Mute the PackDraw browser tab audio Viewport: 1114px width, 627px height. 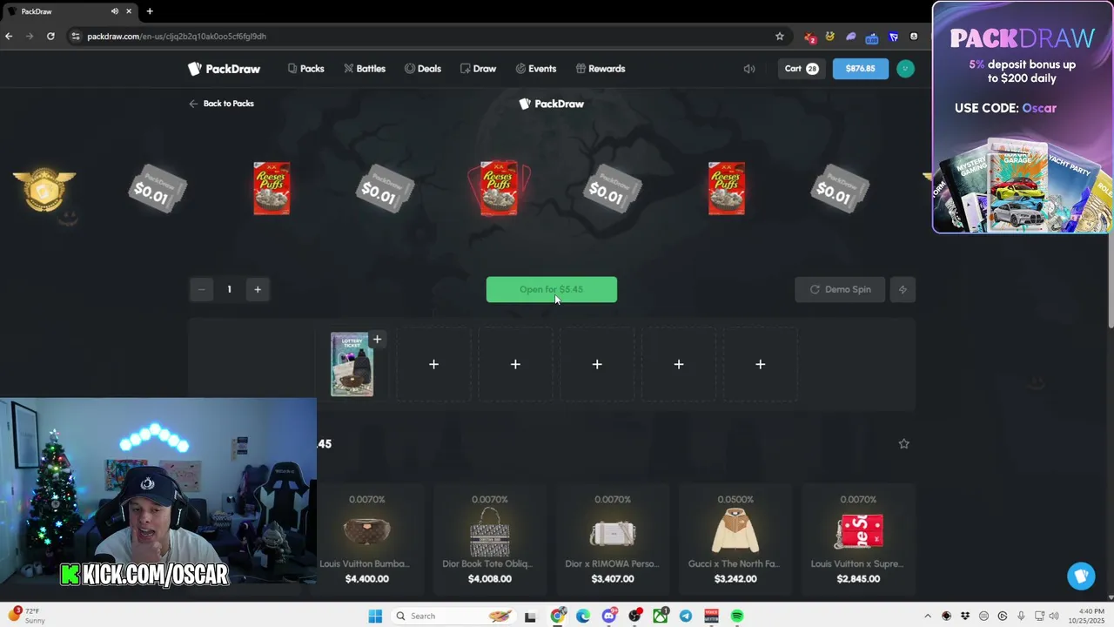(x=114, y=11)
